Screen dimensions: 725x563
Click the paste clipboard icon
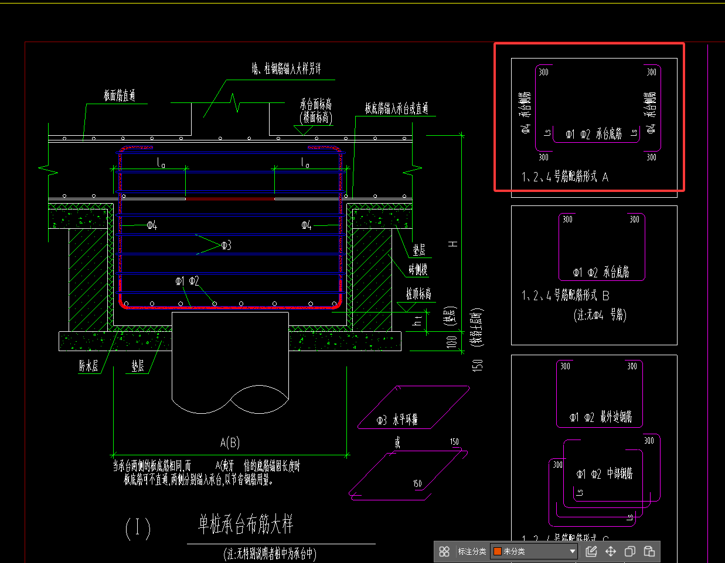(649, 551)
